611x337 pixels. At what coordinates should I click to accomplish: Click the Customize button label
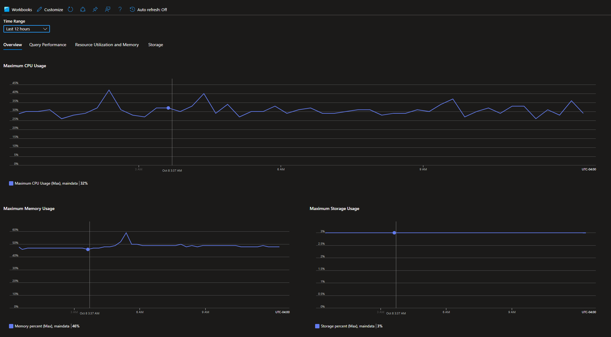53,10
